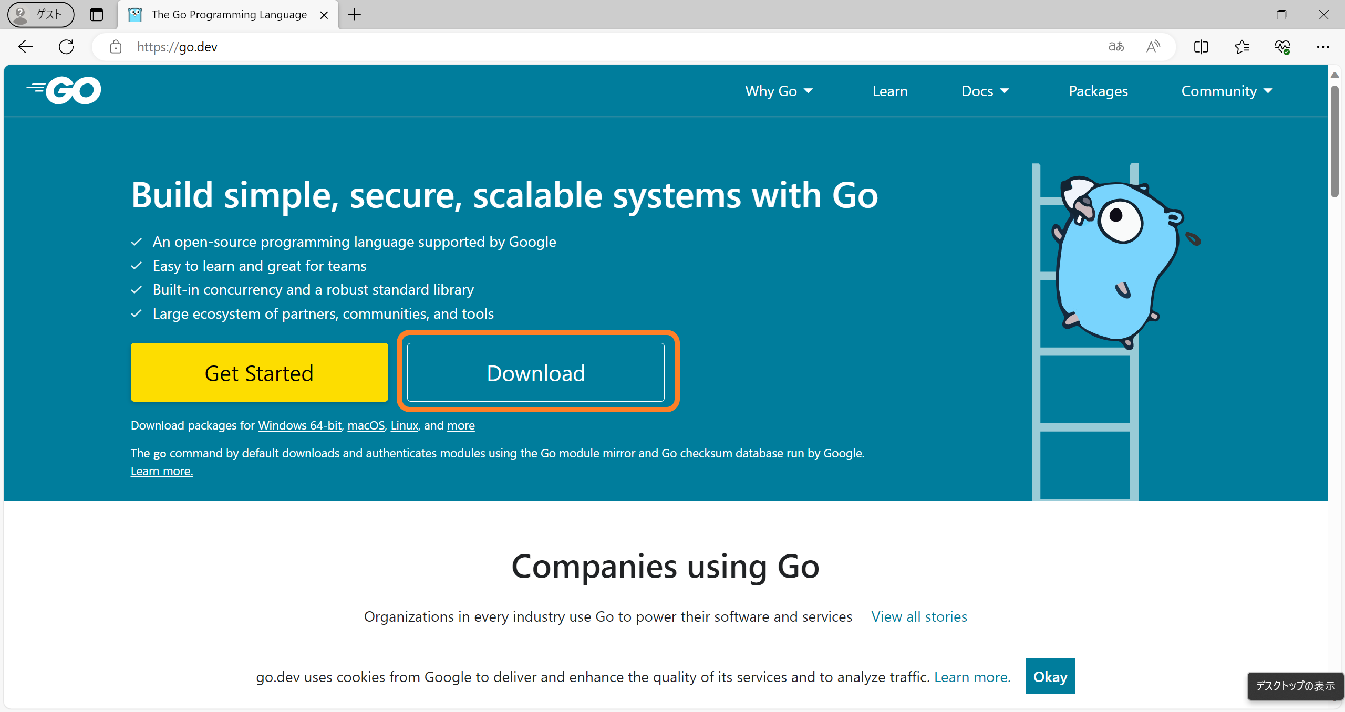Click the yellow Get Started button

(260, 372)
